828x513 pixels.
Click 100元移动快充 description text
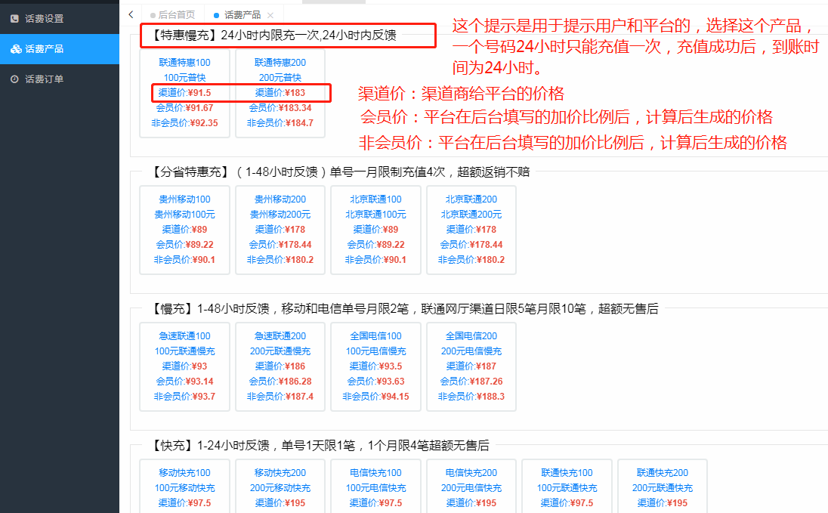[185, 488]
